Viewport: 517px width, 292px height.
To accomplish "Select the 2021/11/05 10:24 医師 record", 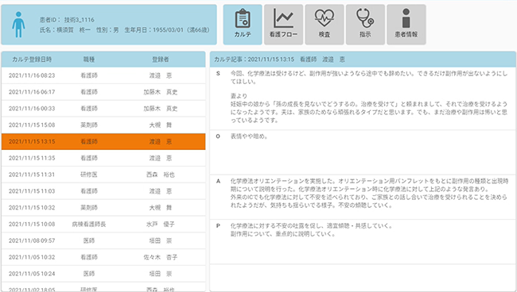I will (103, 274).
